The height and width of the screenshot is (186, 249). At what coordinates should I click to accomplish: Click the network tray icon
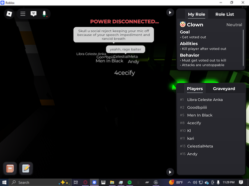click(x=201, y=183)
